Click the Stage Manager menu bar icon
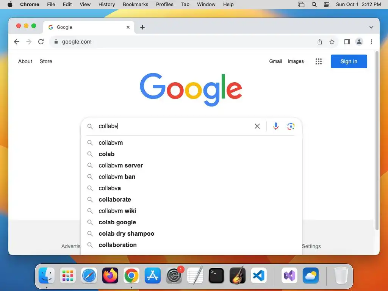The width and height of the screenshot is (388, 291). coord(301,5)
